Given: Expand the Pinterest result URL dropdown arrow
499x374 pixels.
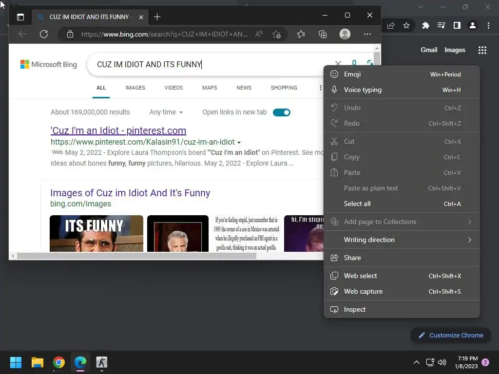Looking at the screenshot, I should (239, 143).
